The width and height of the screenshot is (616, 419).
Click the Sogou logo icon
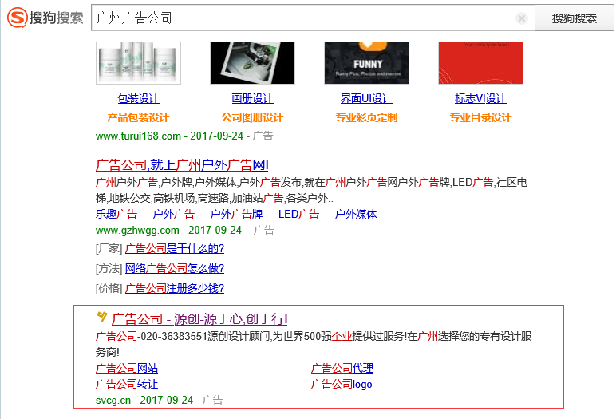[x=18, y=18]
